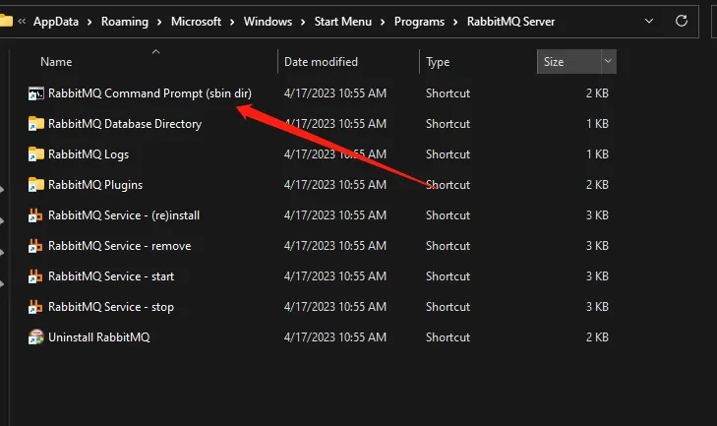Screen dimensions: 717x426
Task: Select RabbitMQ Service - remove name
Action: pos(119,246)
